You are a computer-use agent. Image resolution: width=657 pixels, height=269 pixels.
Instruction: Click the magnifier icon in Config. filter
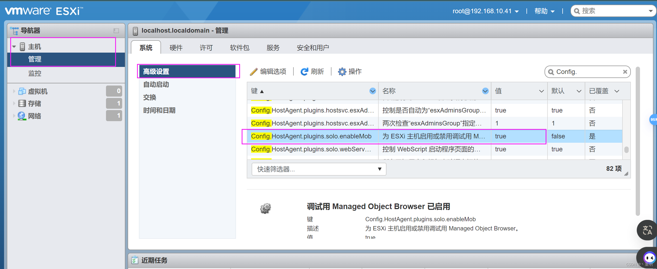pos(551,72)
